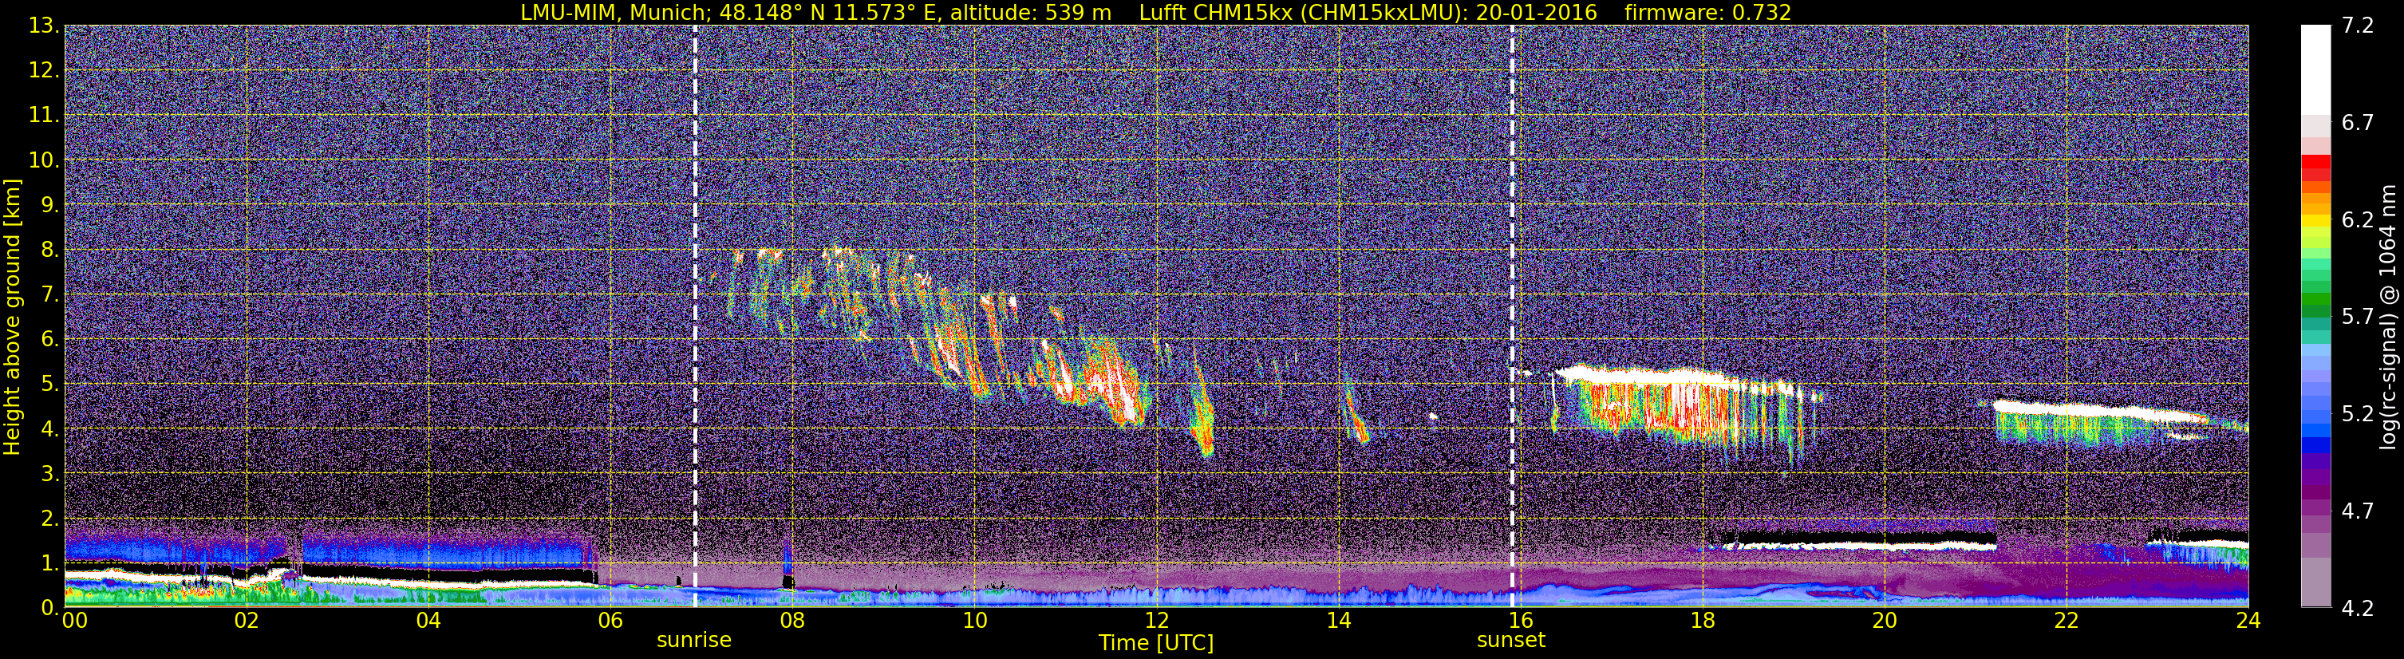Click the white cloud layer near 22 UTC at 4 km
Image resolution: width=2404 pixels, height=659 pixels.
[x=2100, y=410]
